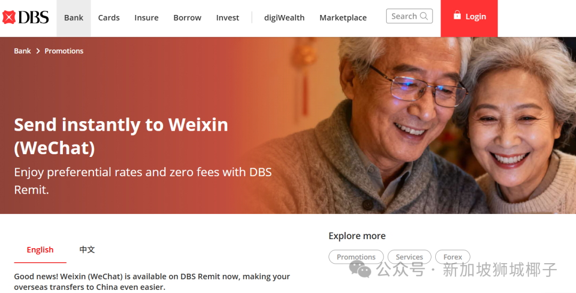Click the breadcrumb chevron arrow

pos(38,51)
